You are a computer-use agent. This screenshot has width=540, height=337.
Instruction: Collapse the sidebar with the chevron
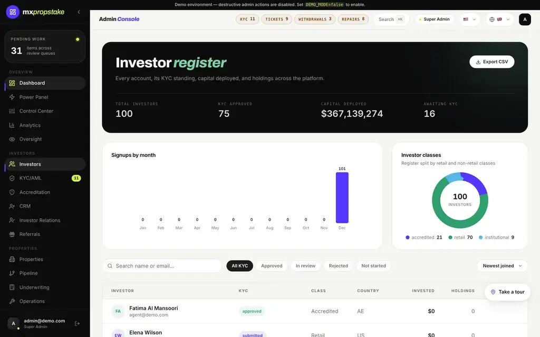pyautogui.click(x=79, y=12)
